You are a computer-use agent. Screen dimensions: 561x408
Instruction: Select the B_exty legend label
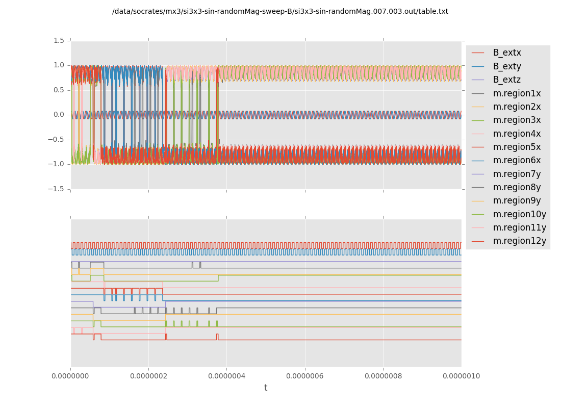pos(507,66)
